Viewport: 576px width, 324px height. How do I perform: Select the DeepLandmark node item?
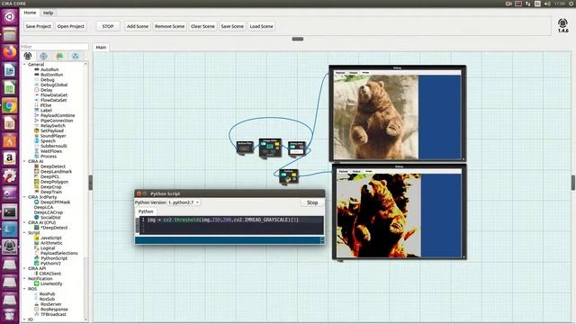tap(53, 172)
